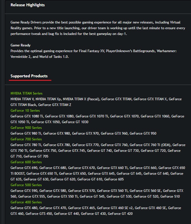Select the GeForce 10 Series heading
This screenshot has height=224, width=191.
click(25, 111)
